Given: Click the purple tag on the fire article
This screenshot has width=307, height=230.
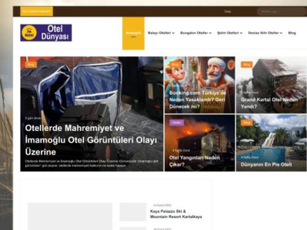Looking at the screenshot, I should pos(177,123).
